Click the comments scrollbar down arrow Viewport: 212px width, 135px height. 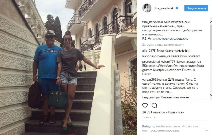pyautogui.click(x=211, y=95)
